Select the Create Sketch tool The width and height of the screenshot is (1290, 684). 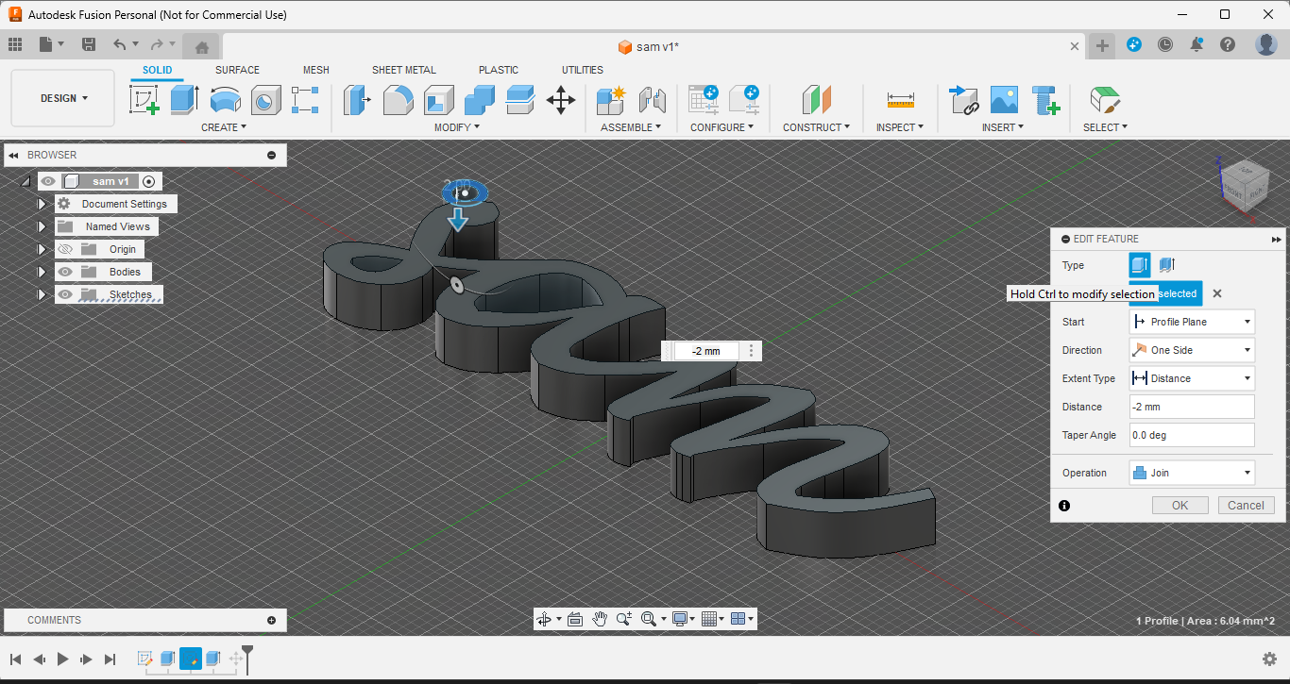[x=144, y=99]
